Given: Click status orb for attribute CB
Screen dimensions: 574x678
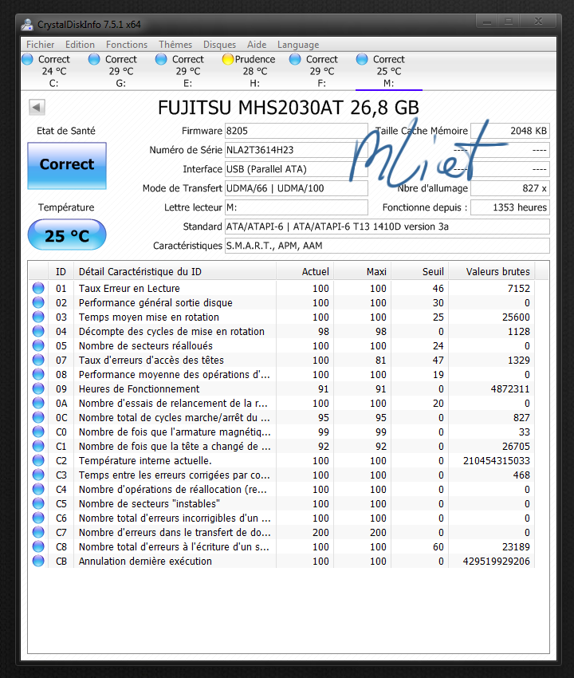Looking at the screenshot, I should 38,561.
